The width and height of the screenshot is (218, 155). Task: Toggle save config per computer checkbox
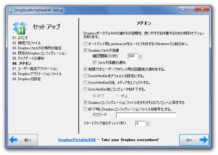(85, 102)
